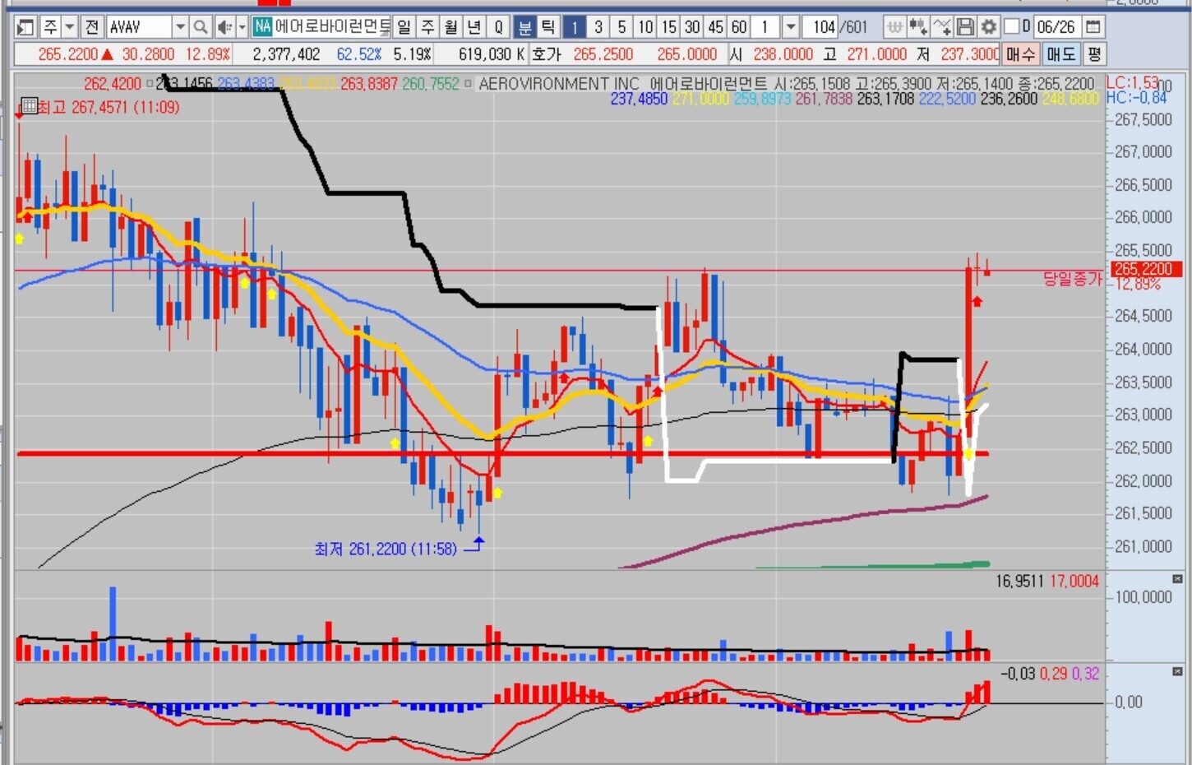Open the custom interval dropdown arrow
Image resolution: width=1192 pixels, height=765 pixels.
pyautogui.click(x=790, y=27)
